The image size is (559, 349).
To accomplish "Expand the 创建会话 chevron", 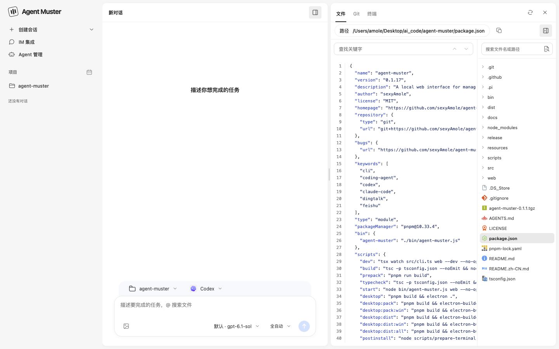I will [92, 29].
